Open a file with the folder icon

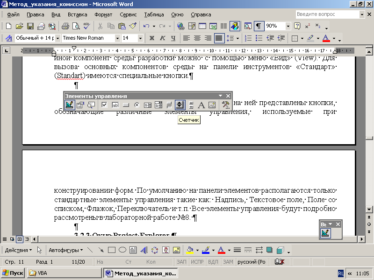(20, 26)
